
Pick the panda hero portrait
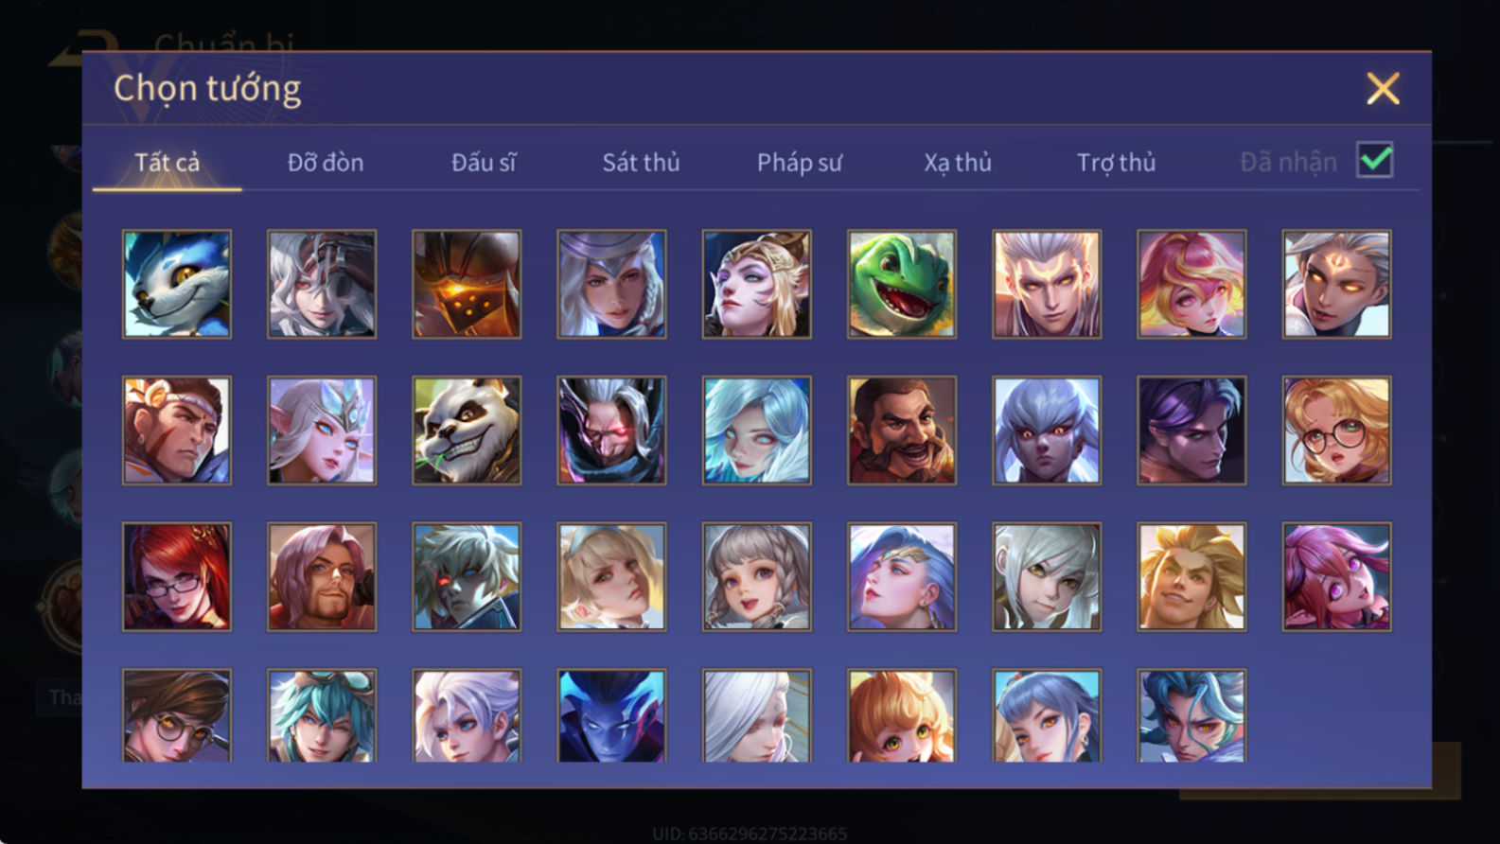point(467,431)
